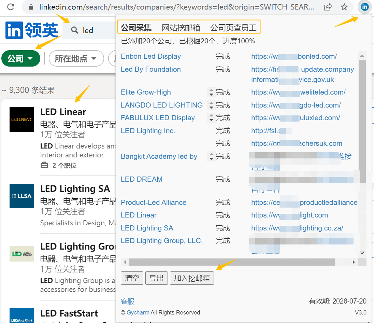Click stepper arrows beside LANGDO LED LIGHTING
This screenshot has width=374, height=323.
tap(211, 105)
